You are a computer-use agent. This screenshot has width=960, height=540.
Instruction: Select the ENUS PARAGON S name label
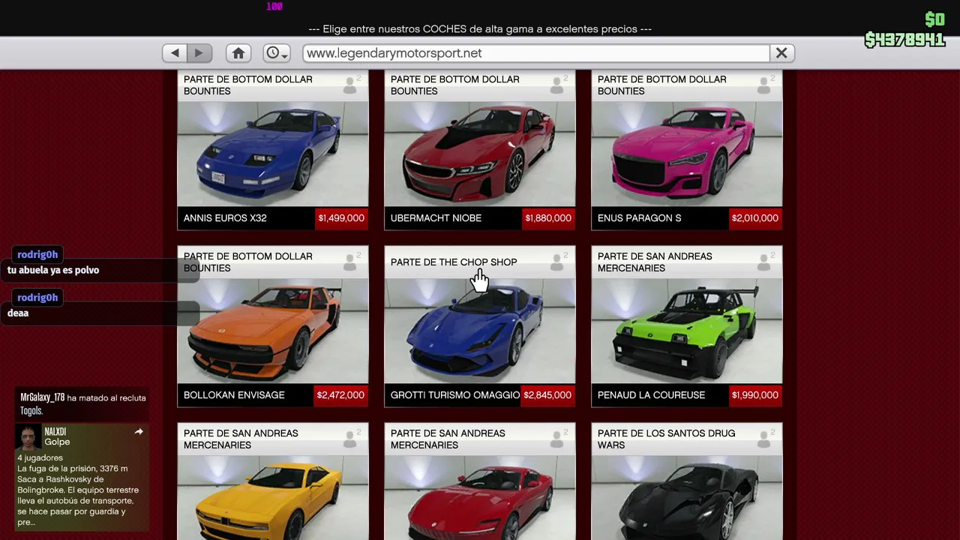[x=640, y=218]
